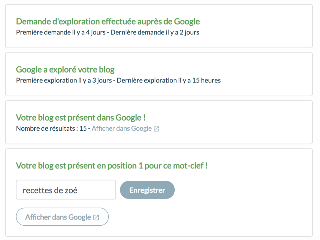Click the "Dernière demande il y a 2 jours" text
The width and height of the screenshot is (320, 240).
(x=155, y=32)
